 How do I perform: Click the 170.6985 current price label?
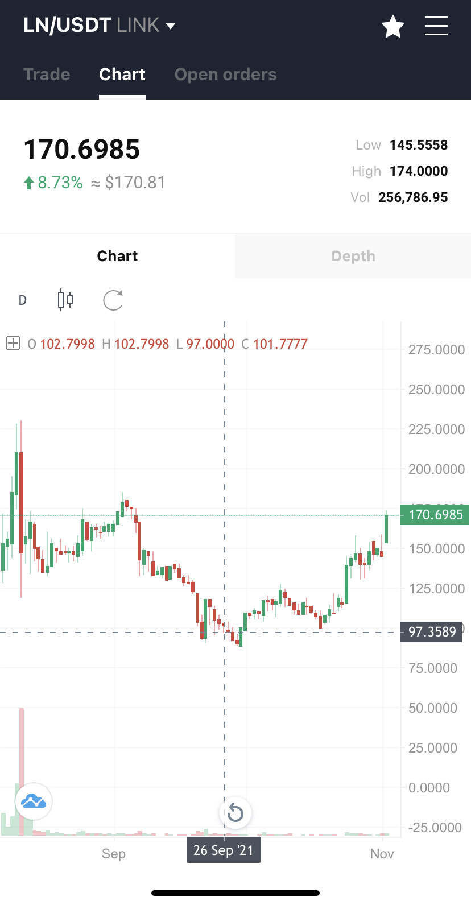[435, 515]
